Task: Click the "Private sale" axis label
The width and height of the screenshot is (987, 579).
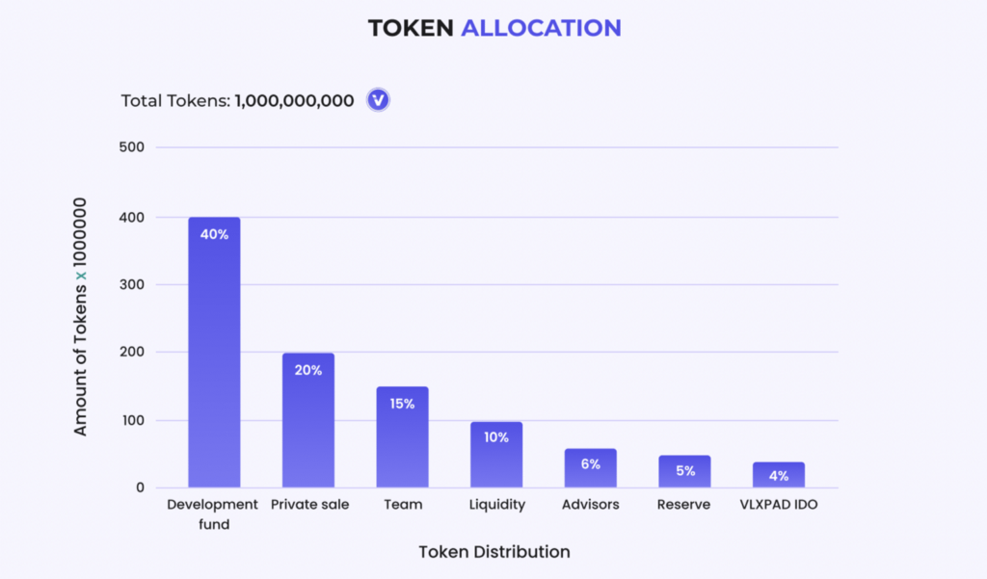Action: click(309, 504)
